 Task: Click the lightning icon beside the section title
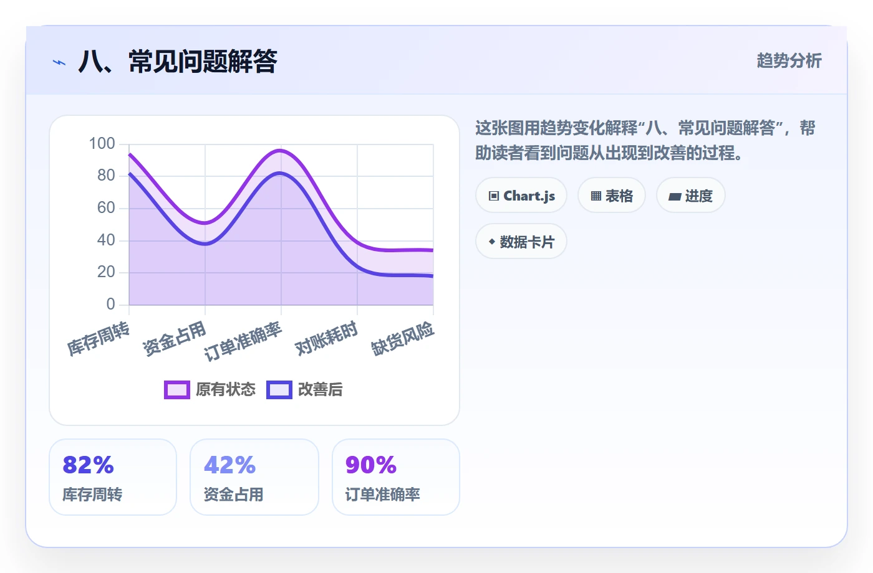[59, 62]
